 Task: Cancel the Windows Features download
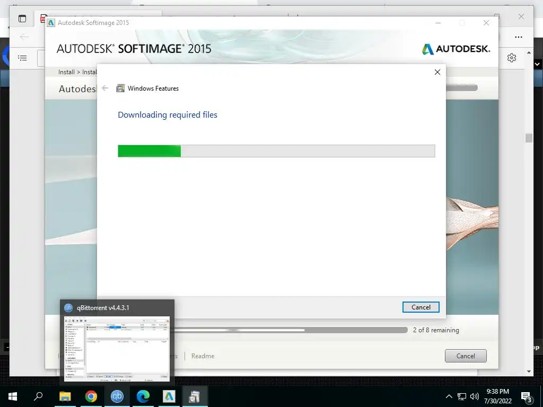pos(421,307)
